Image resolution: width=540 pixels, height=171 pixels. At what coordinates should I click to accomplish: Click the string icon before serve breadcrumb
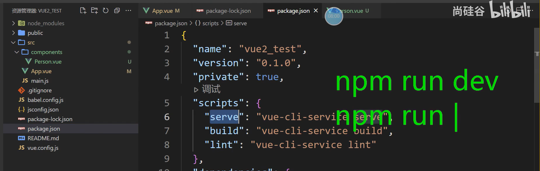pos(229,23)
